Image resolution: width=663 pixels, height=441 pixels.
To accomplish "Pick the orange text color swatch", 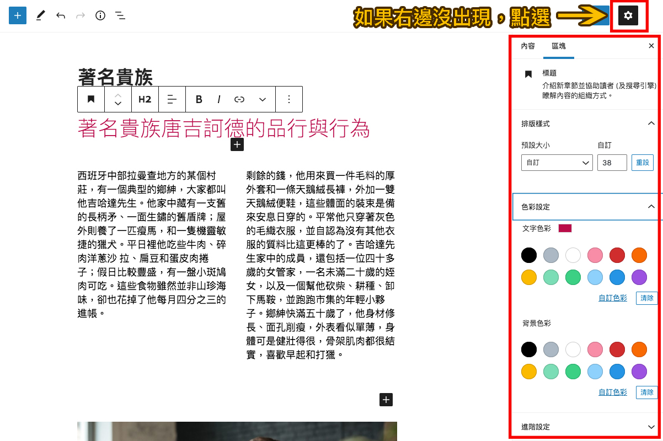I will [x=639, y=255].
